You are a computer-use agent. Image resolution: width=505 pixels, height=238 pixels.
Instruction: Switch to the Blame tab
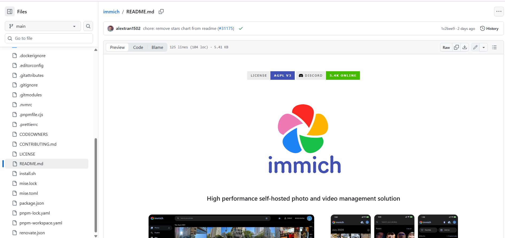click(x=157, y=47)
